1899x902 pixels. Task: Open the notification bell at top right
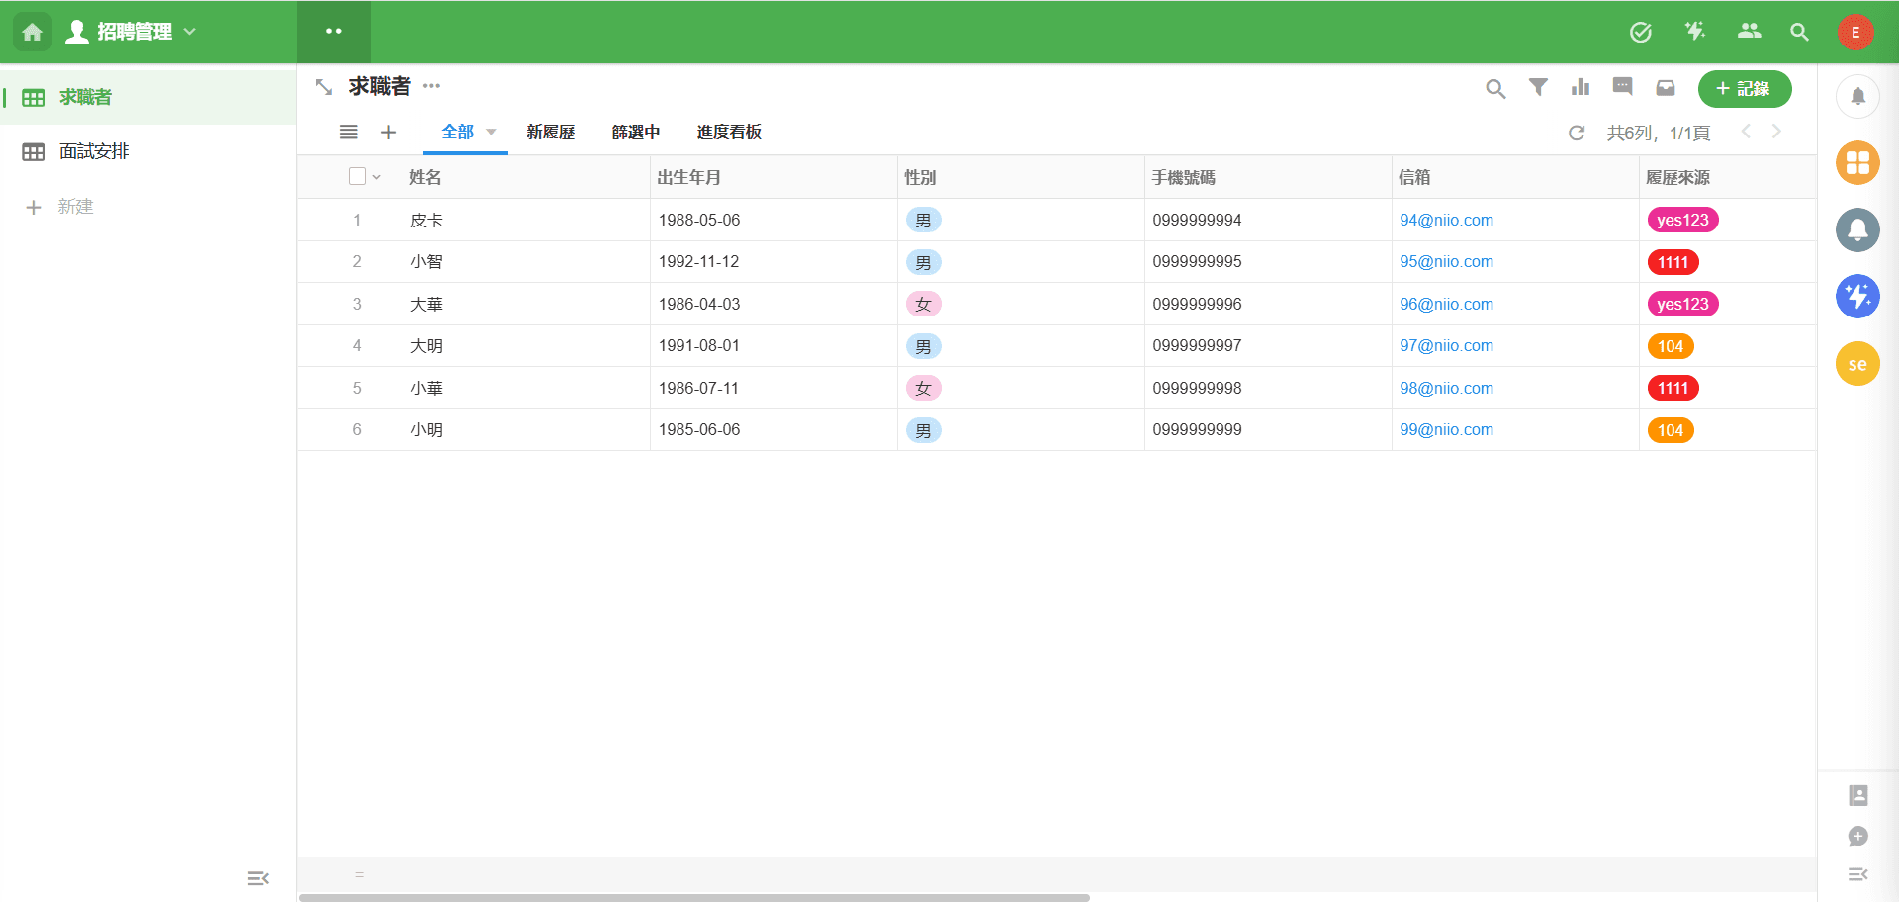pos(1857,96)
